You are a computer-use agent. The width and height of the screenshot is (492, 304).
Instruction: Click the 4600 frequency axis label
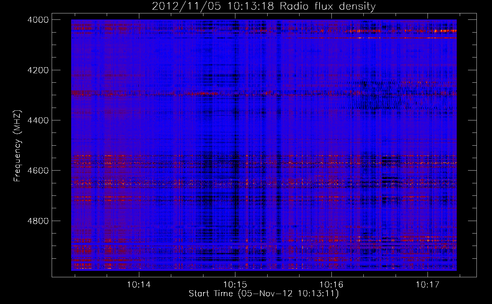(x=38, y=171)
